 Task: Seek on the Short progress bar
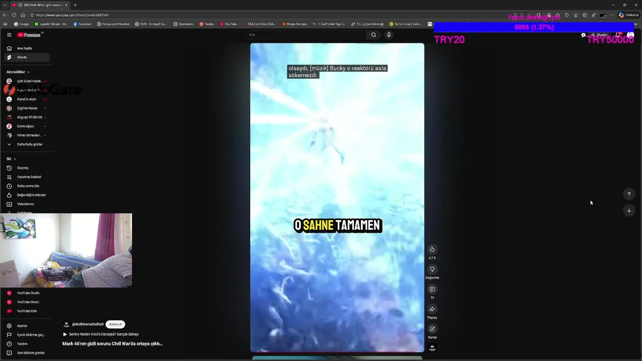[337, 351]
